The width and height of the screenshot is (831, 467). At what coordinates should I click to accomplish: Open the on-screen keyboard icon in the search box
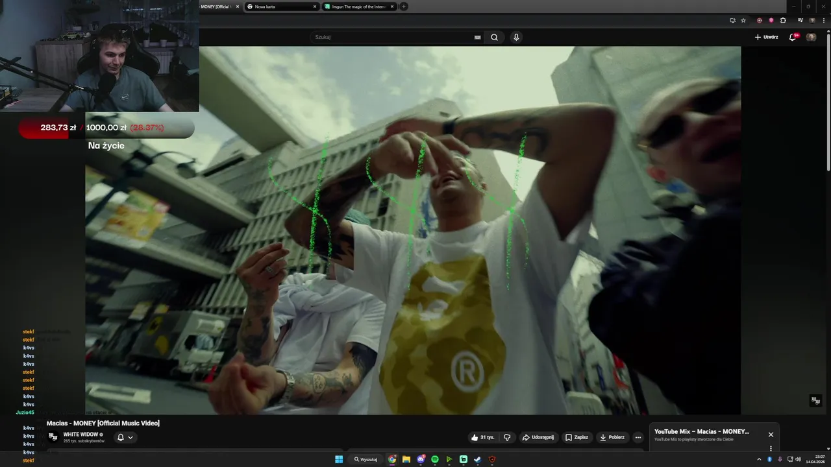[x=478, y=37]
